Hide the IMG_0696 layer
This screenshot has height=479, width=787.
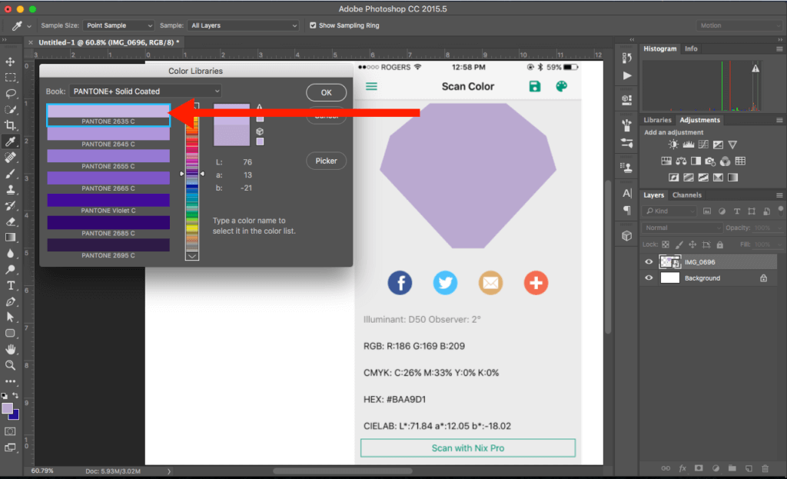pyautogui.click(x=649, y=261)
